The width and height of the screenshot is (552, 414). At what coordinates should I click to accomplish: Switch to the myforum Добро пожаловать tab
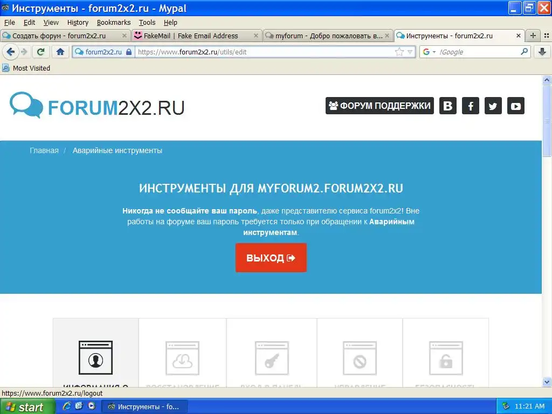pyautogui.click(x=328, y=36)
